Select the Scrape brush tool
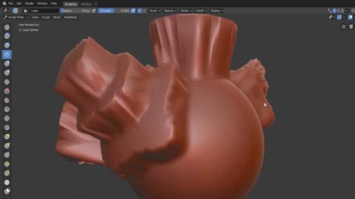 [7, 118]
